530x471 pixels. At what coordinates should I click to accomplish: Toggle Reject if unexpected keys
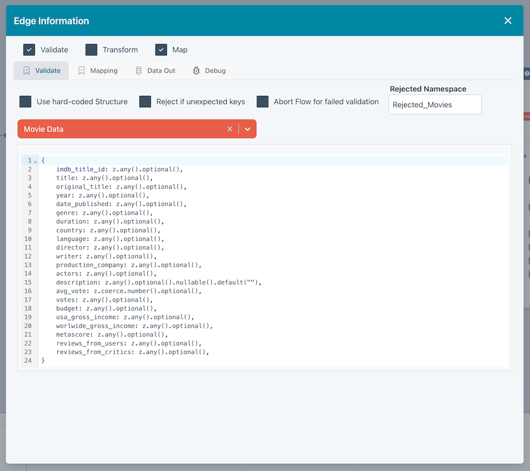pos(145,102)
